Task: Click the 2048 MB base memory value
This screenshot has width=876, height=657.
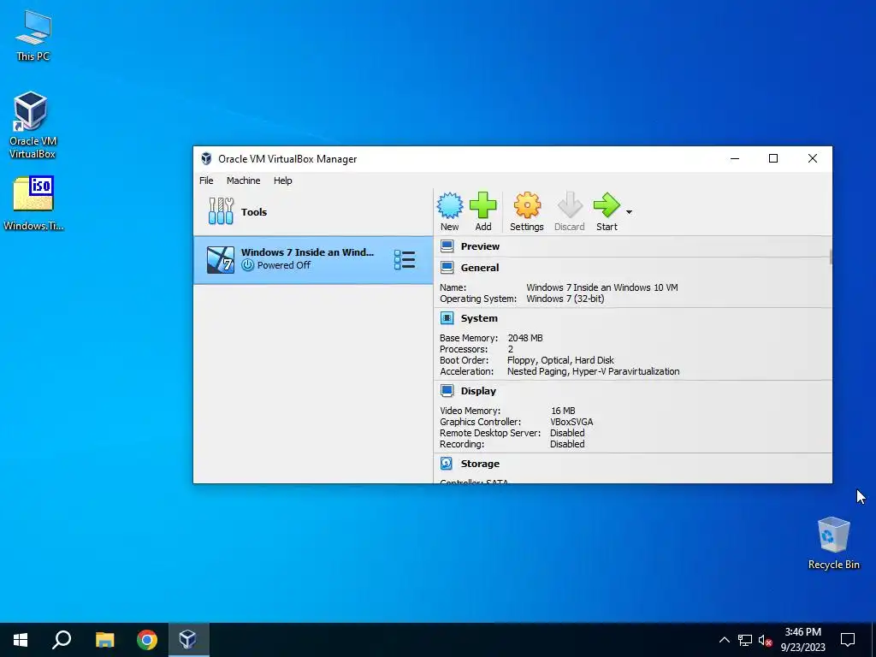Action: [524, 338]
